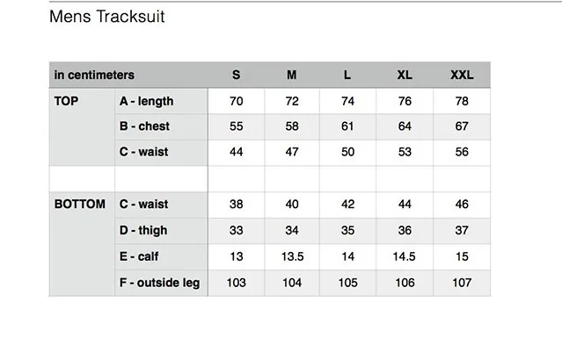Click the top waist value 56 for XXL
This screenshot has height=360, width=562.
coord(462,153)
